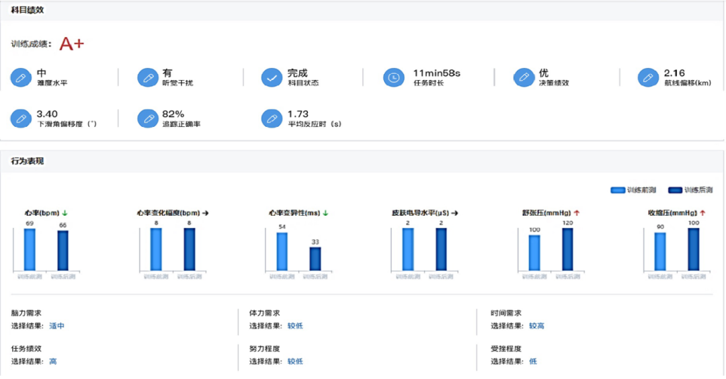Viewport: 726px width, 379px height.
Task: Click the pencil icon next to 听觉干扰
Action: click(147, 78)
